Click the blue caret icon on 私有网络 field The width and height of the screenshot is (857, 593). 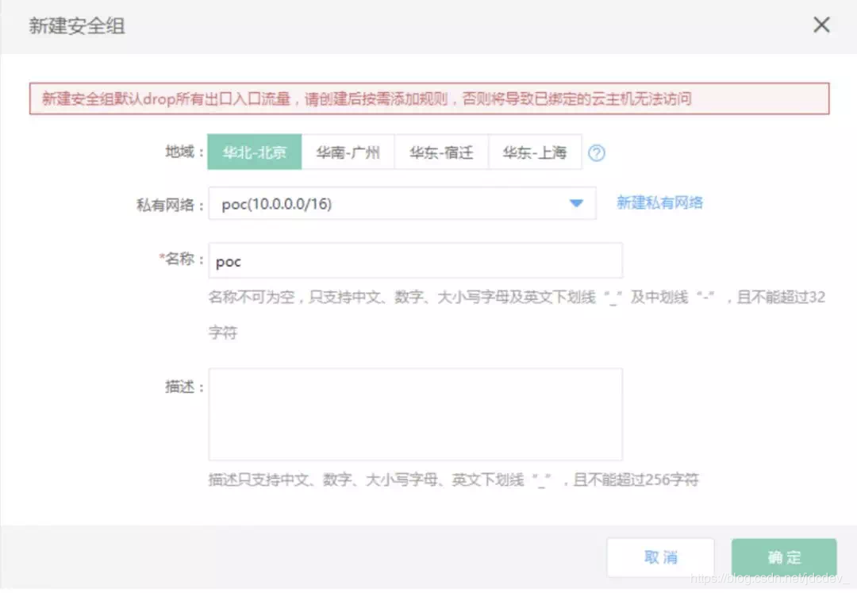576,203
